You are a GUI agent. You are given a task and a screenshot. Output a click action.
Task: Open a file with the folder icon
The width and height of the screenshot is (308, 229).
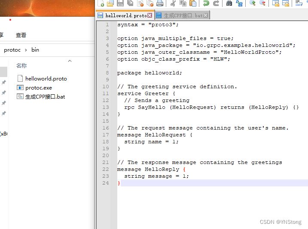coord(110,3)
